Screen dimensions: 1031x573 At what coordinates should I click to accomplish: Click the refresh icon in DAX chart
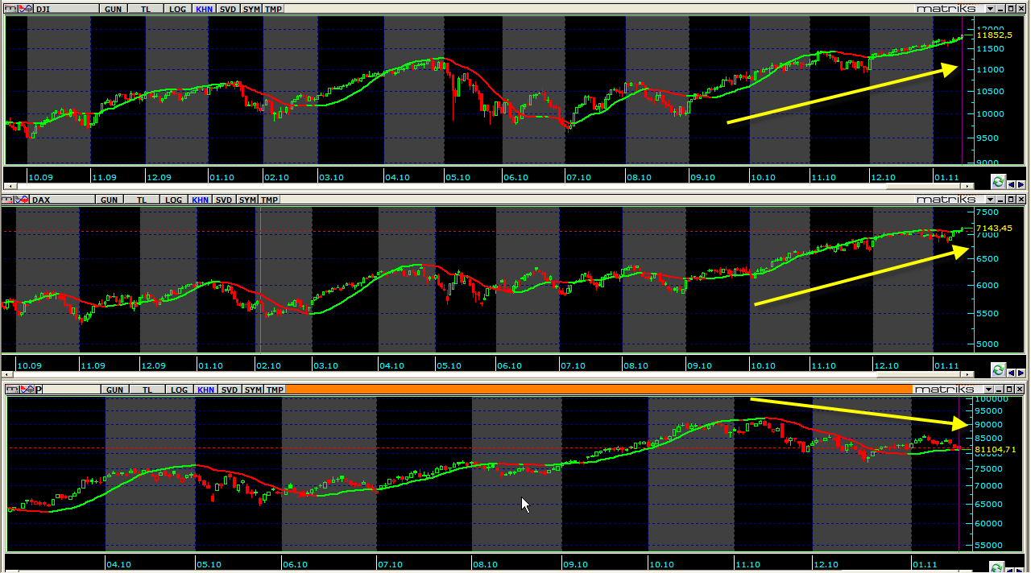point(999,369)
